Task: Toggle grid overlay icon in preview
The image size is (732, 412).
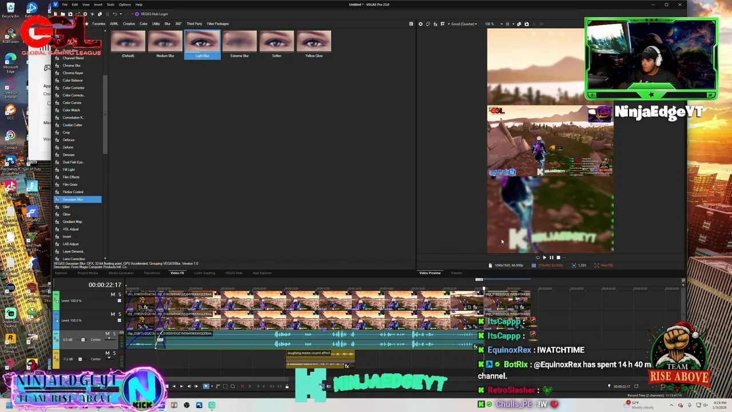Action: coord(507,24)
